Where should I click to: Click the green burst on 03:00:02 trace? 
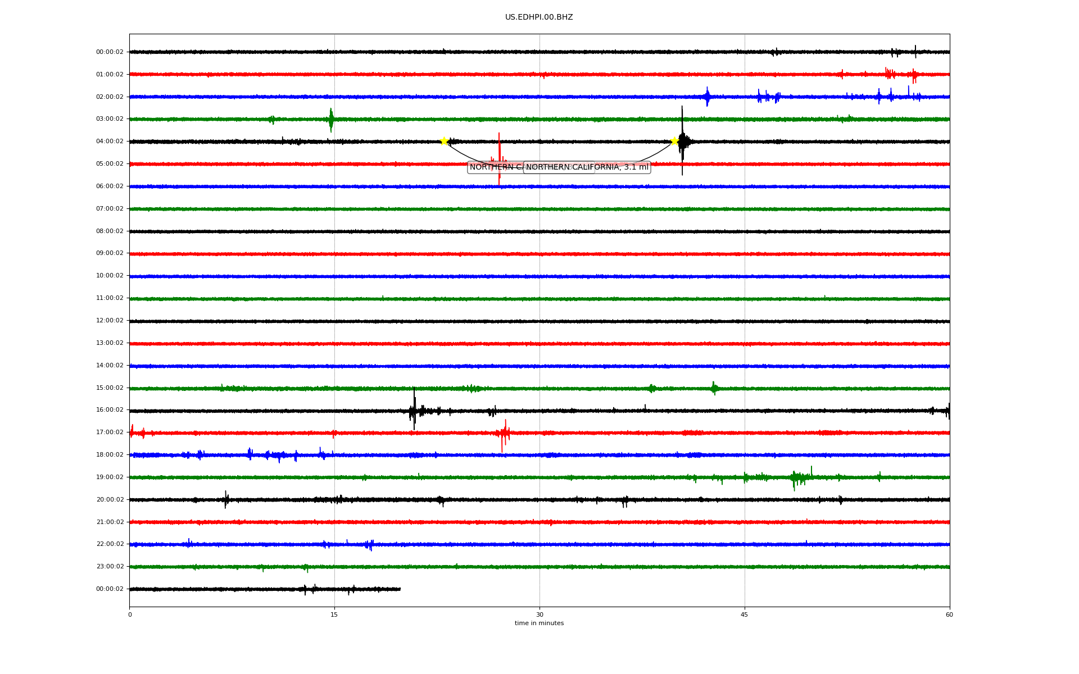[331, 119]
